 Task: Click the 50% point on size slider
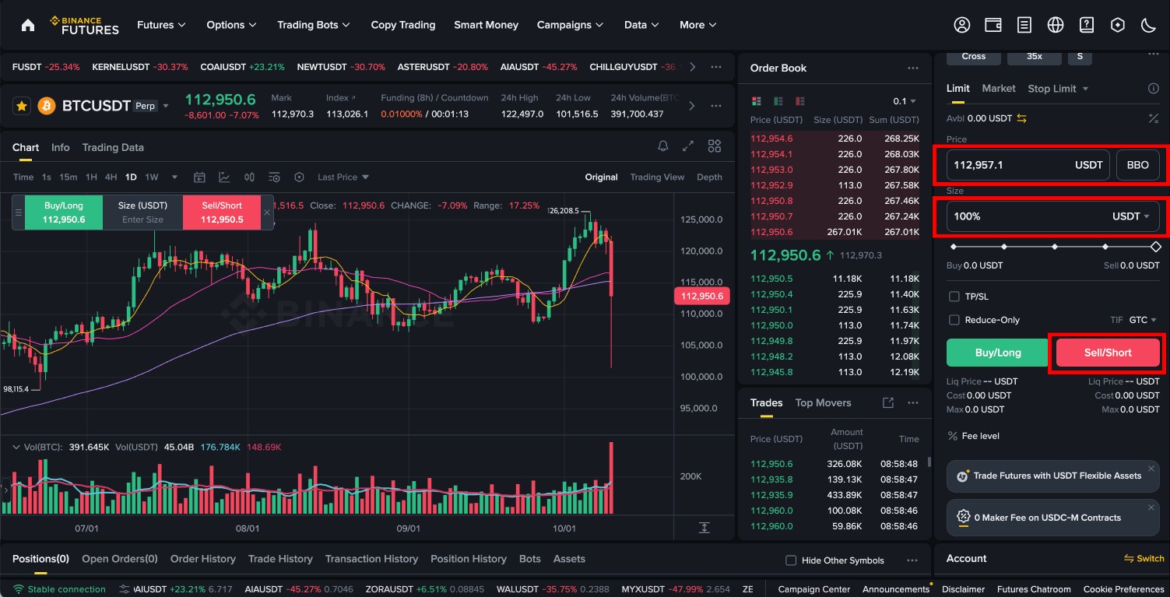click(1054, 247)
